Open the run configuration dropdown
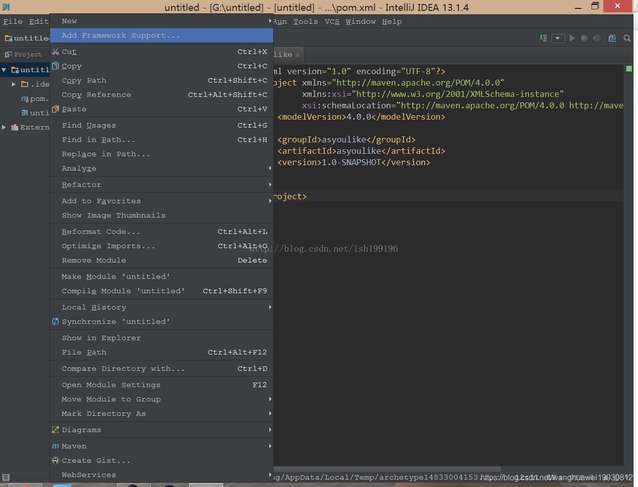The image size is (638, 487). pos(558,38)
